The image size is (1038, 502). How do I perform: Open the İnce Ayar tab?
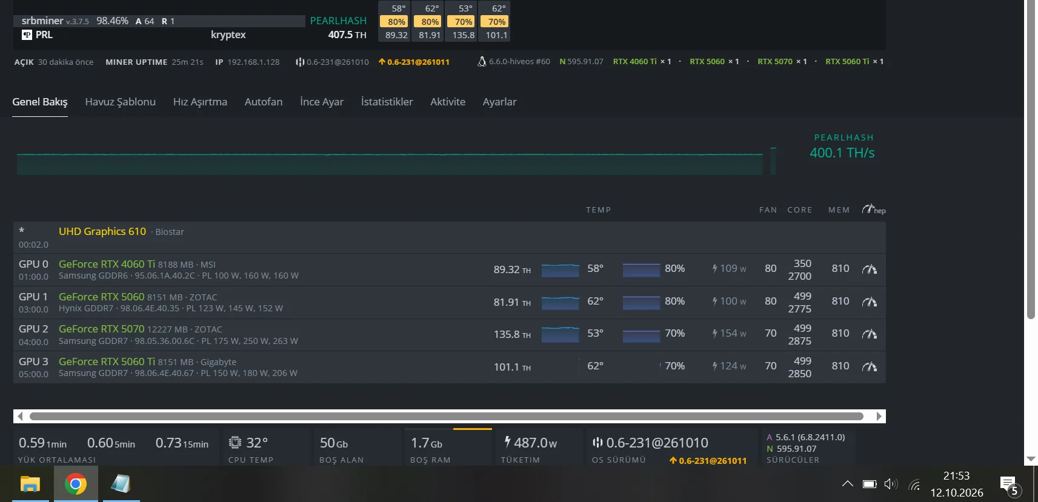click(x=322, y=102)
